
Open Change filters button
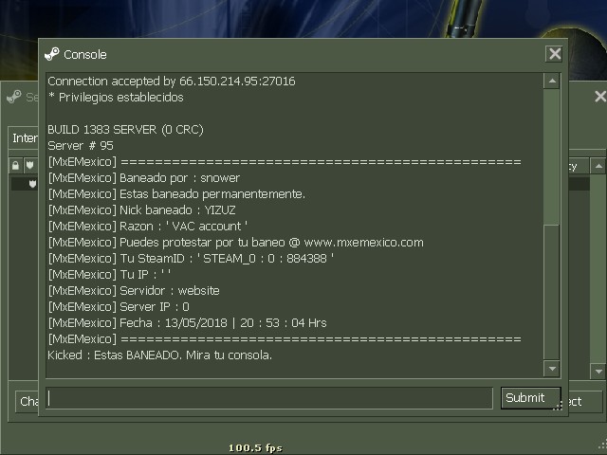28,402
